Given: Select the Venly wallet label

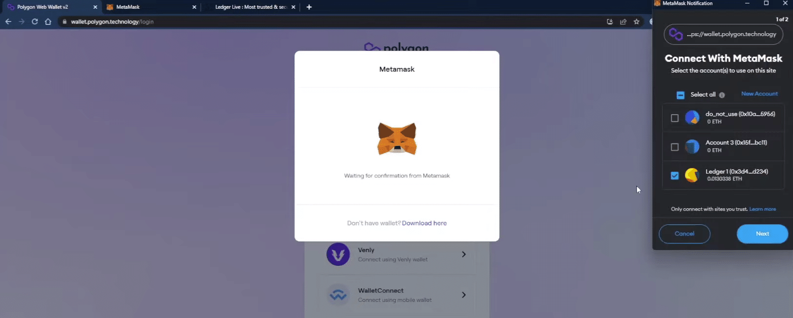Looking at the screenshot, I should tap(366, 250).
